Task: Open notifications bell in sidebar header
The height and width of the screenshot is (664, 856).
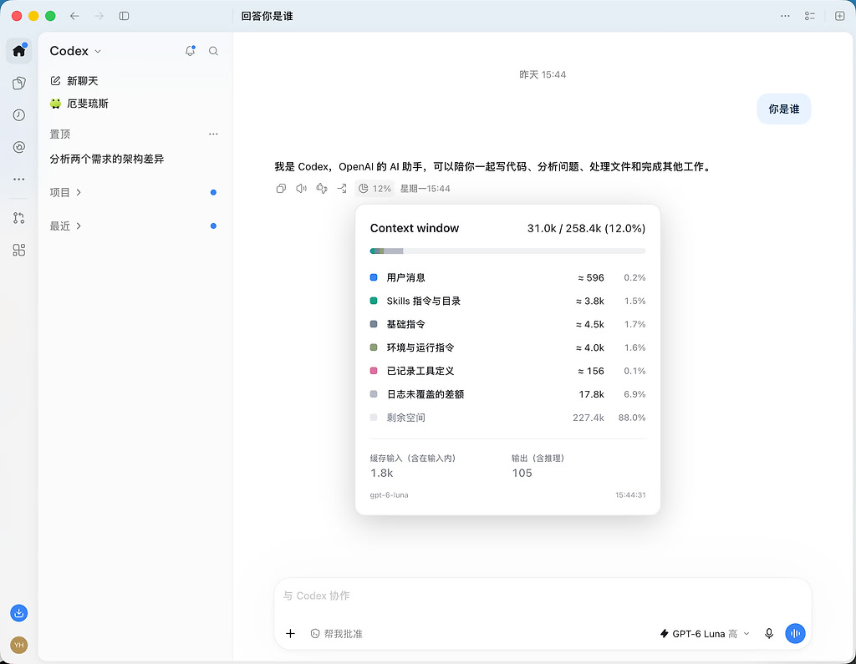Action: click(x=190, y=51)
